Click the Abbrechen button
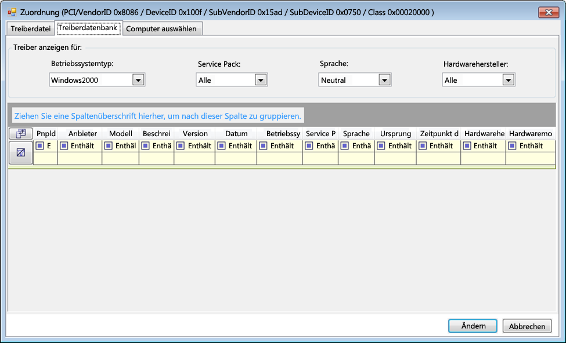566x343 pixels. (x=527, y=326)
